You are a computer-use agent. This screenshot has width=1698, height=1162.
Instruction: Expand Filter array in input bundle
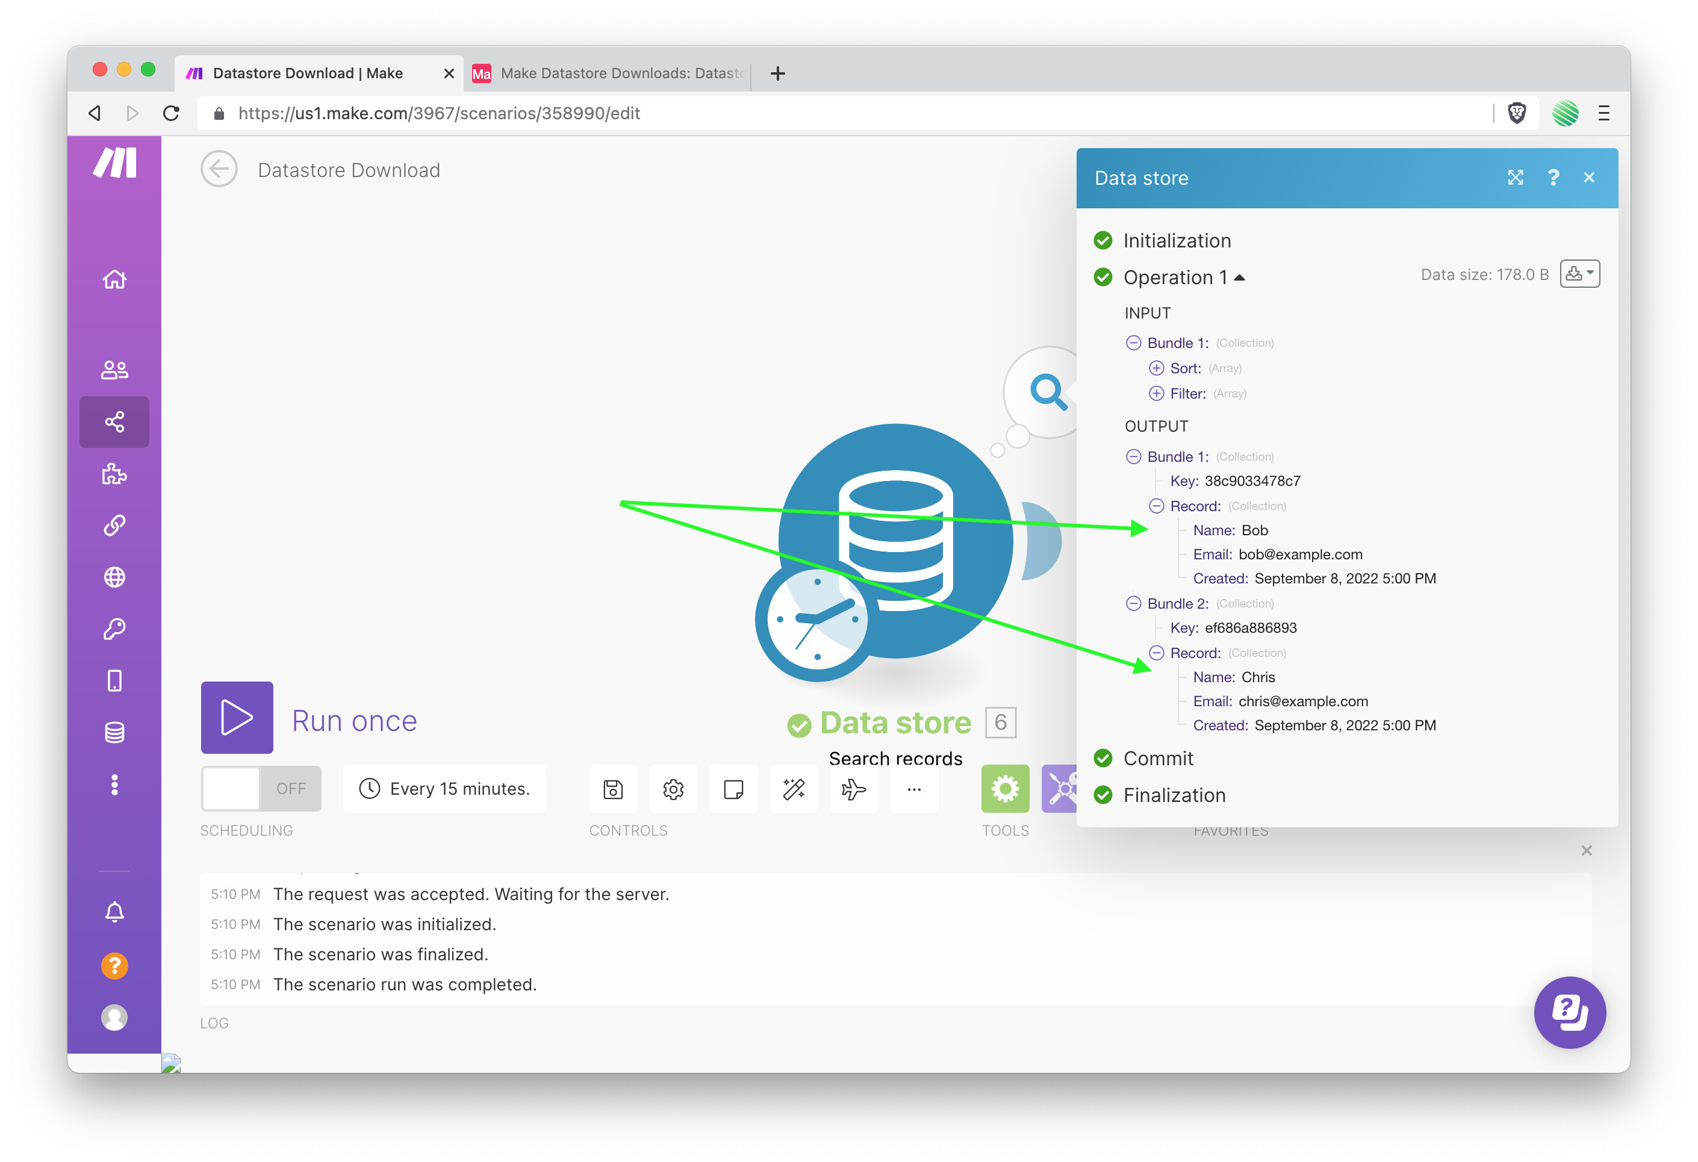[x=1156, y=394]
